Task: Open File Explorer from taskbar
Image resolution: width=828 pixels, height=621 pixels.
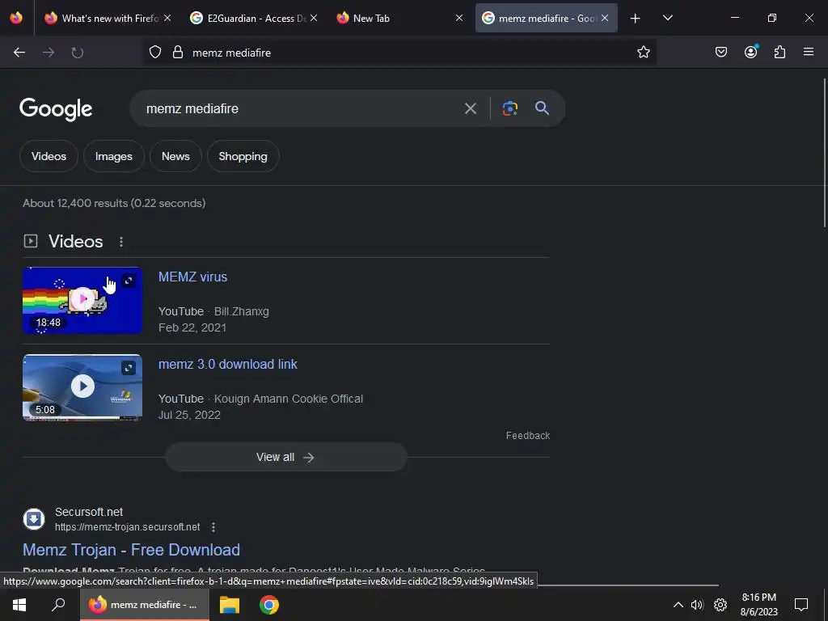Action: coord(230,605)
